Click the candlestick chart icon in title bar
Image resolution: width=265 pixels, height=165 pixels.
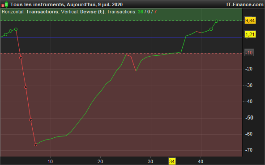click(5, 4)
